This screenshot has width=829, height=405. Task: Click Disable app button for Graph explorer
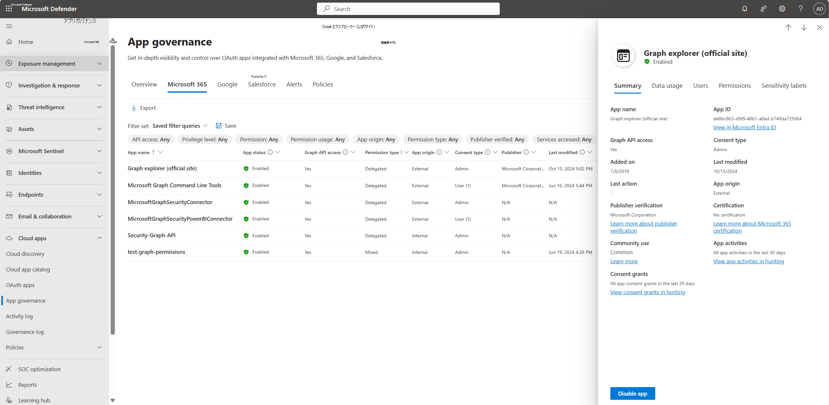point(632,393)
